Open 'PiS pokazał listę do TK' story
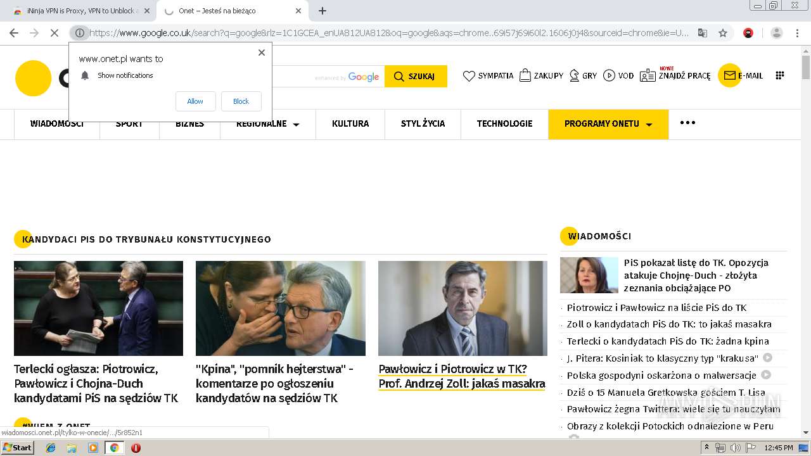Image resolution: width=811 pixels, height=456 pixels. click(x=696, y=275)
